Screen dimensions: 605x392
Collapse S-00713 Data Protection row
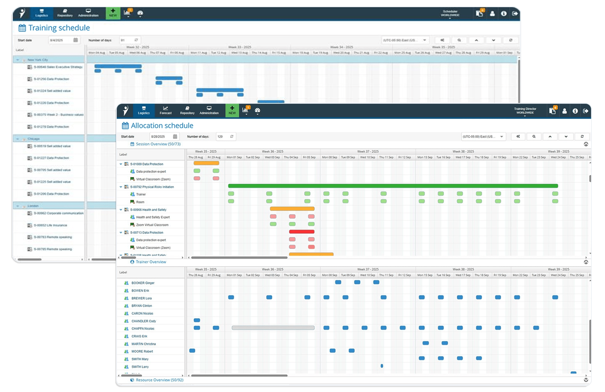pyautogui.click(x=121, y=232)
